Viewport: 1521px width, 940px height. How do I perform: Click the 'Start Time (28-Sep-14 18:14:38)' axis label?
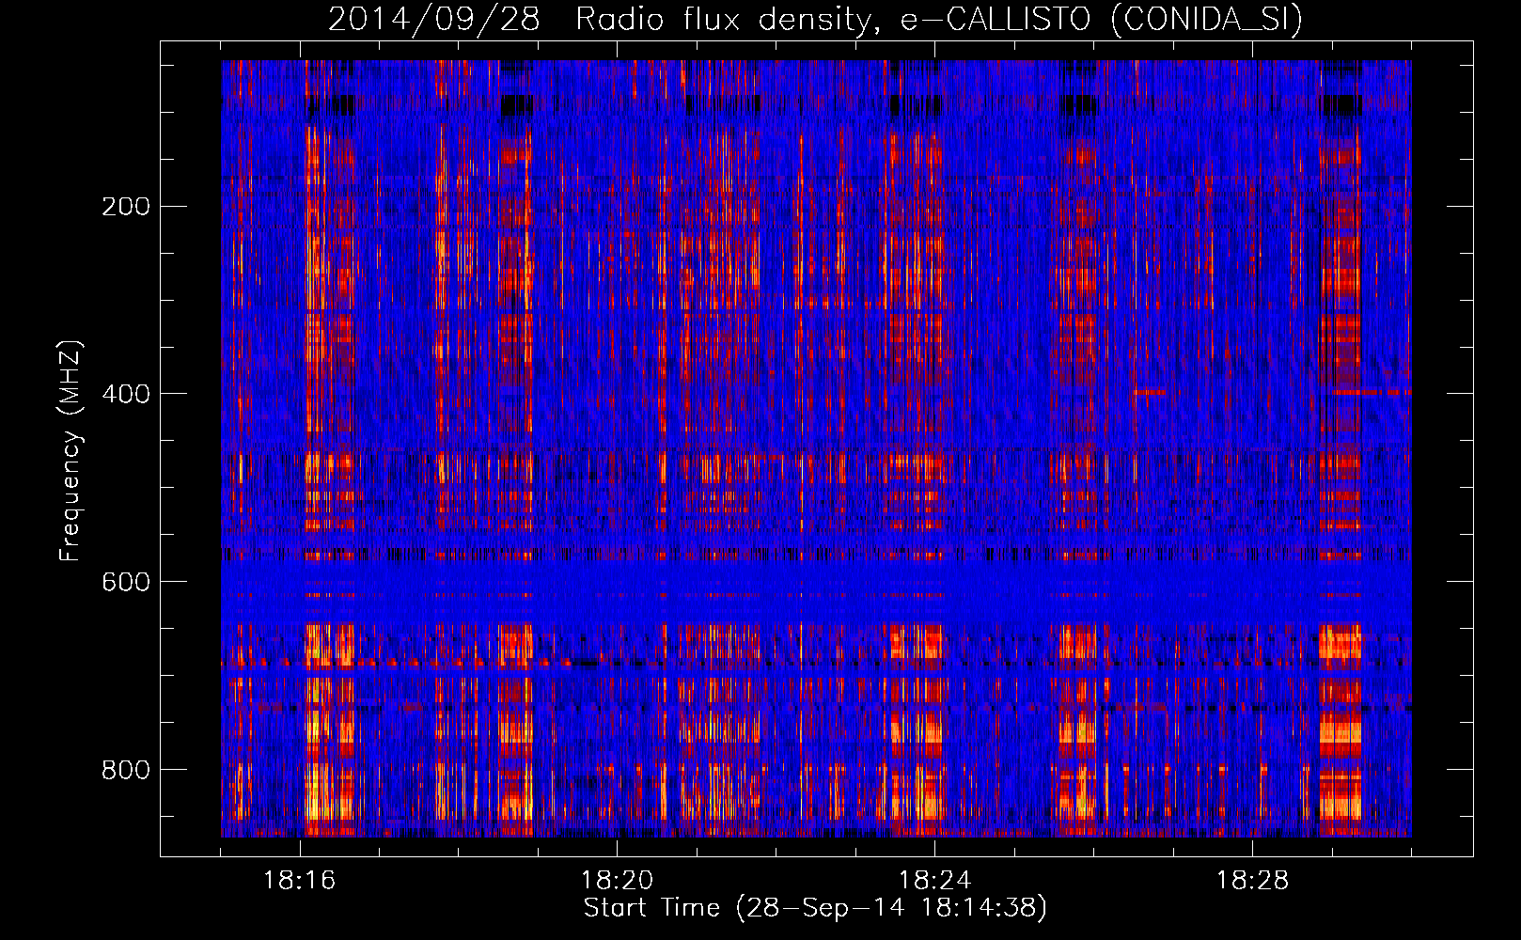tap(815, 908)
